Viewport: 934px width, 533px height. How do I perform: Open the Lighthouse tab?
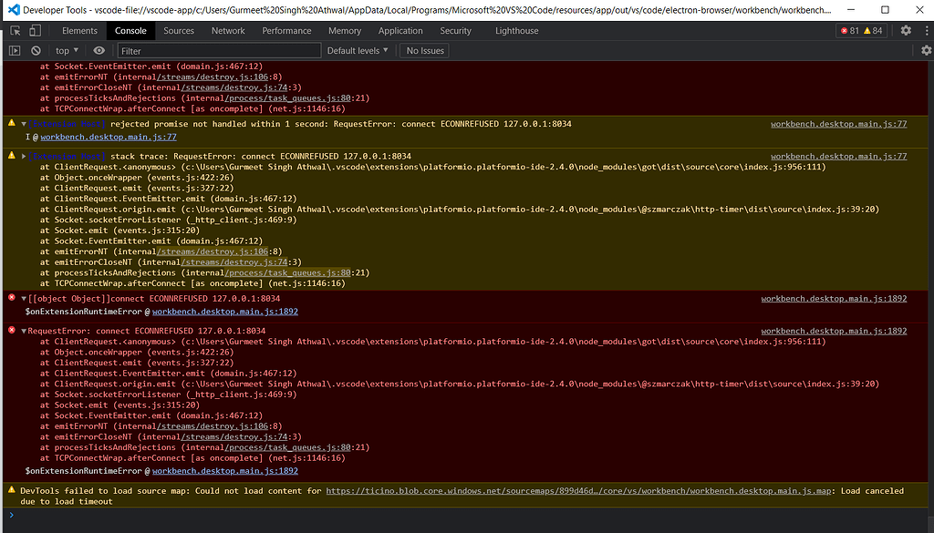(x=516, y=31)
